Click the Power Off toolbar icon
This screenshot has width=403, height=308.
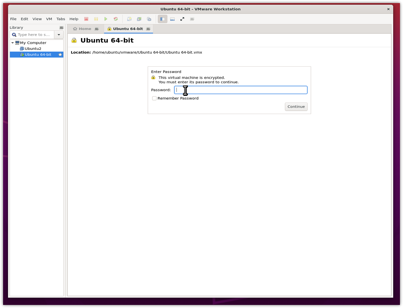86,19
